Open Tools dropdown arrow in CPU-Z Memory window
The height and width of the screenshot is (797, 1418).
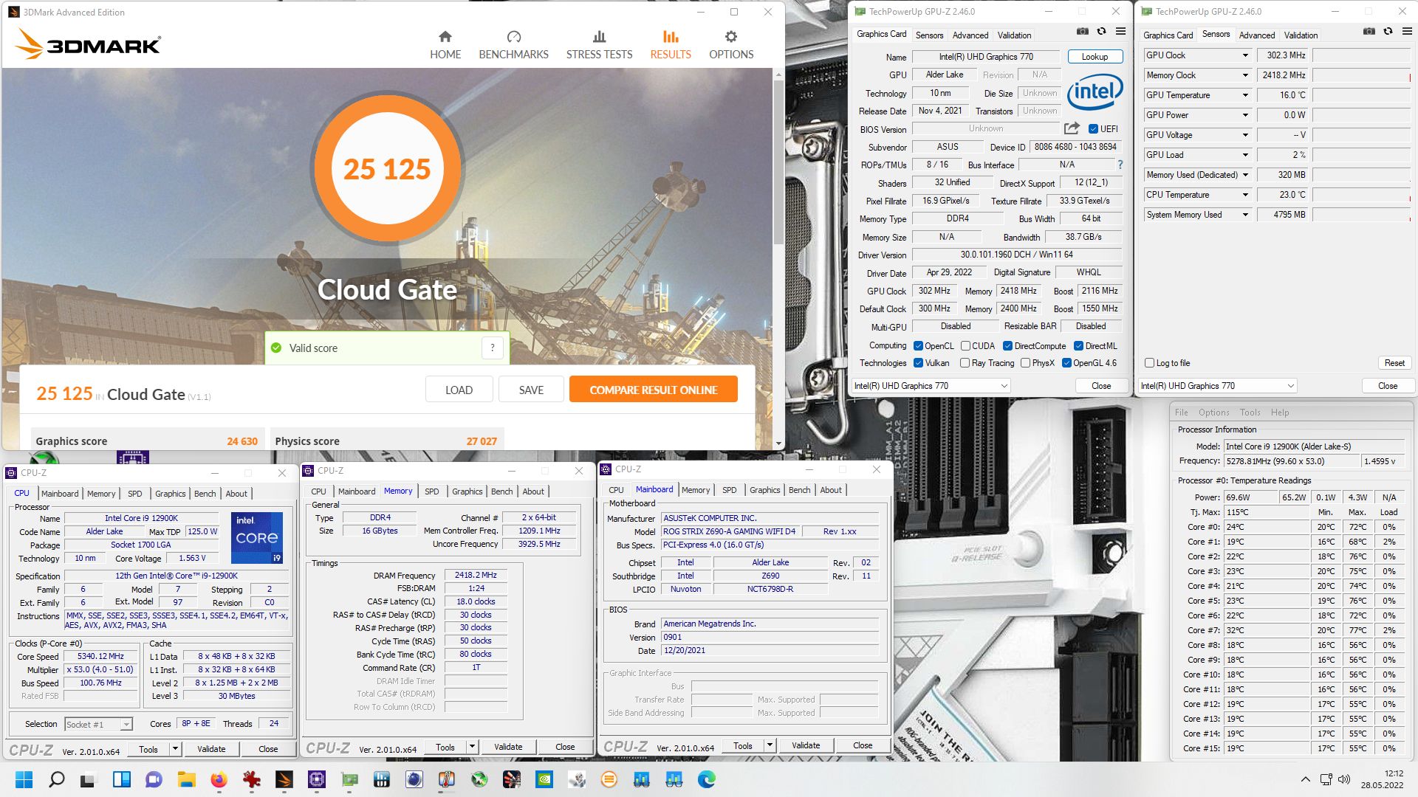(x=472, y=747)
